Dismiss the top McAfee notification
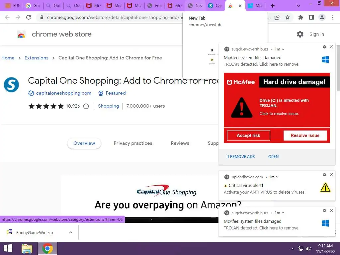This screenshot has width=340, height=255. [331, 47]
